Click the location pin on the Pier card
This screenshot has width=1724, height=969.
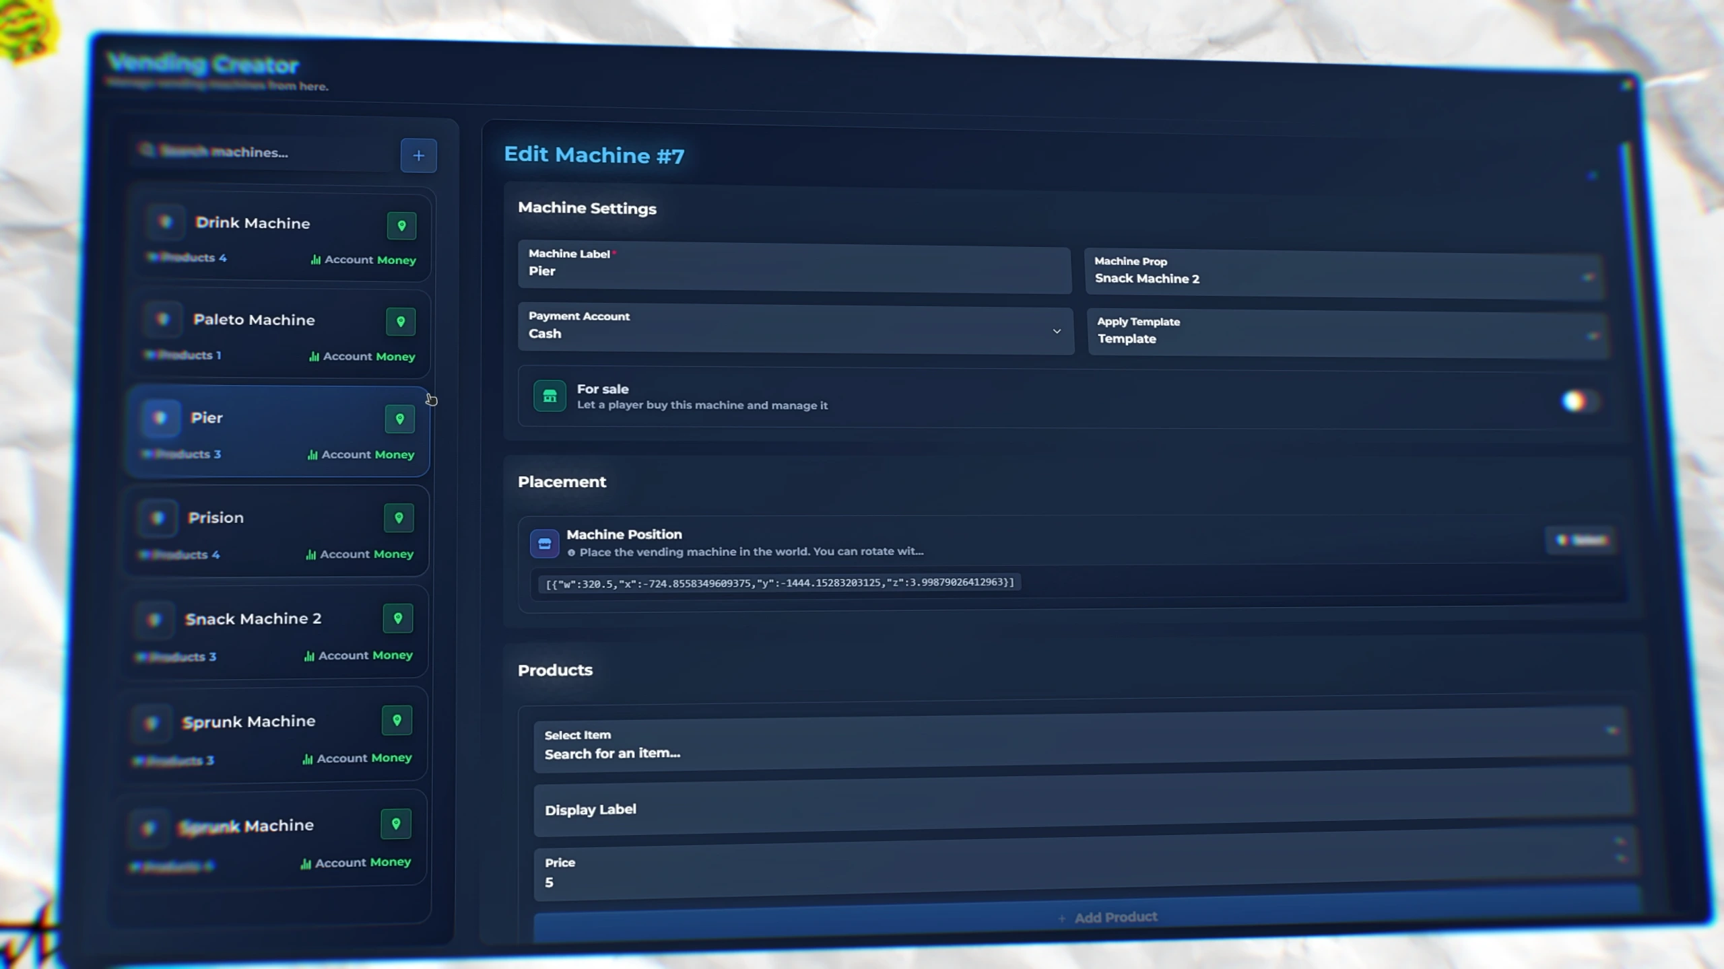pos(399,419)
